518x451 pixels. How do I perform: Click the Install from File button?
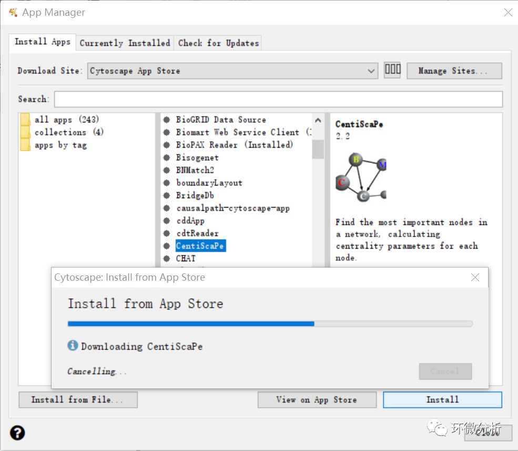click(x=78, y=399)
